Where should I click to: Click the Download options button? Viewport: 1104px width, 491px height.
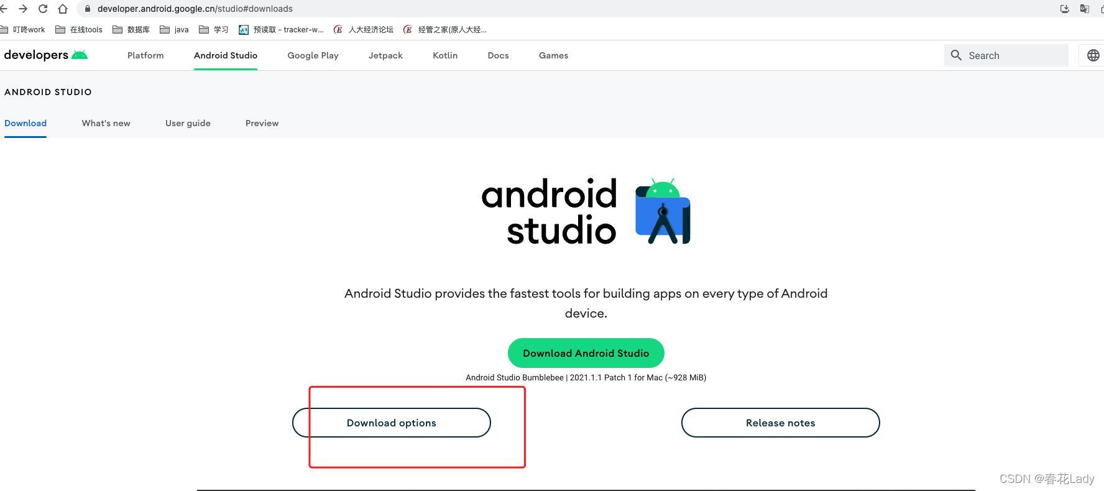(x=392, y=423)
